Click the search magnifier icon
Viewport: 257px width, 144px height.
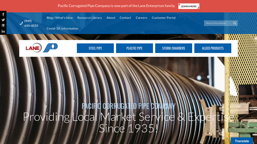tap(235, 23)
